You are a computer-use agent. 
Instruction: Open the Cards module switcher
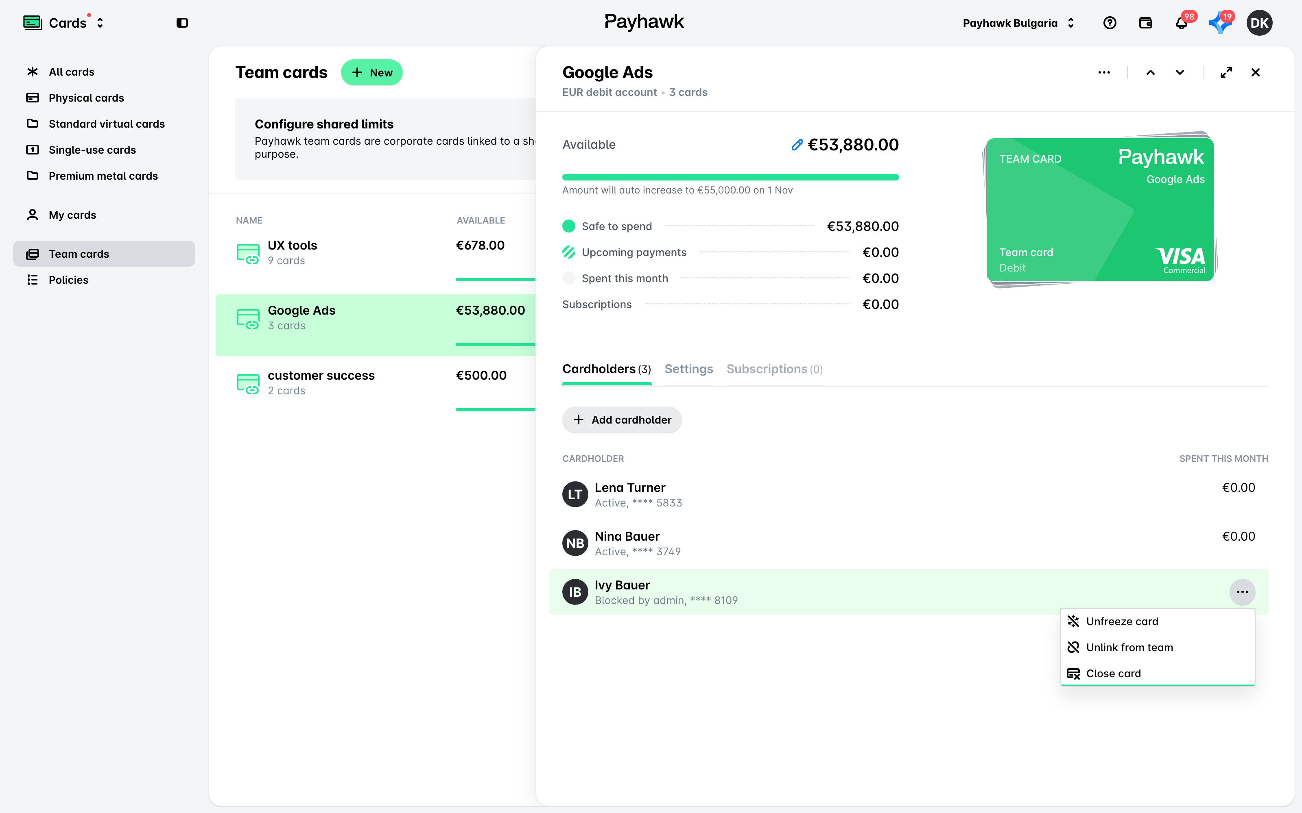(x=64, y=23)
